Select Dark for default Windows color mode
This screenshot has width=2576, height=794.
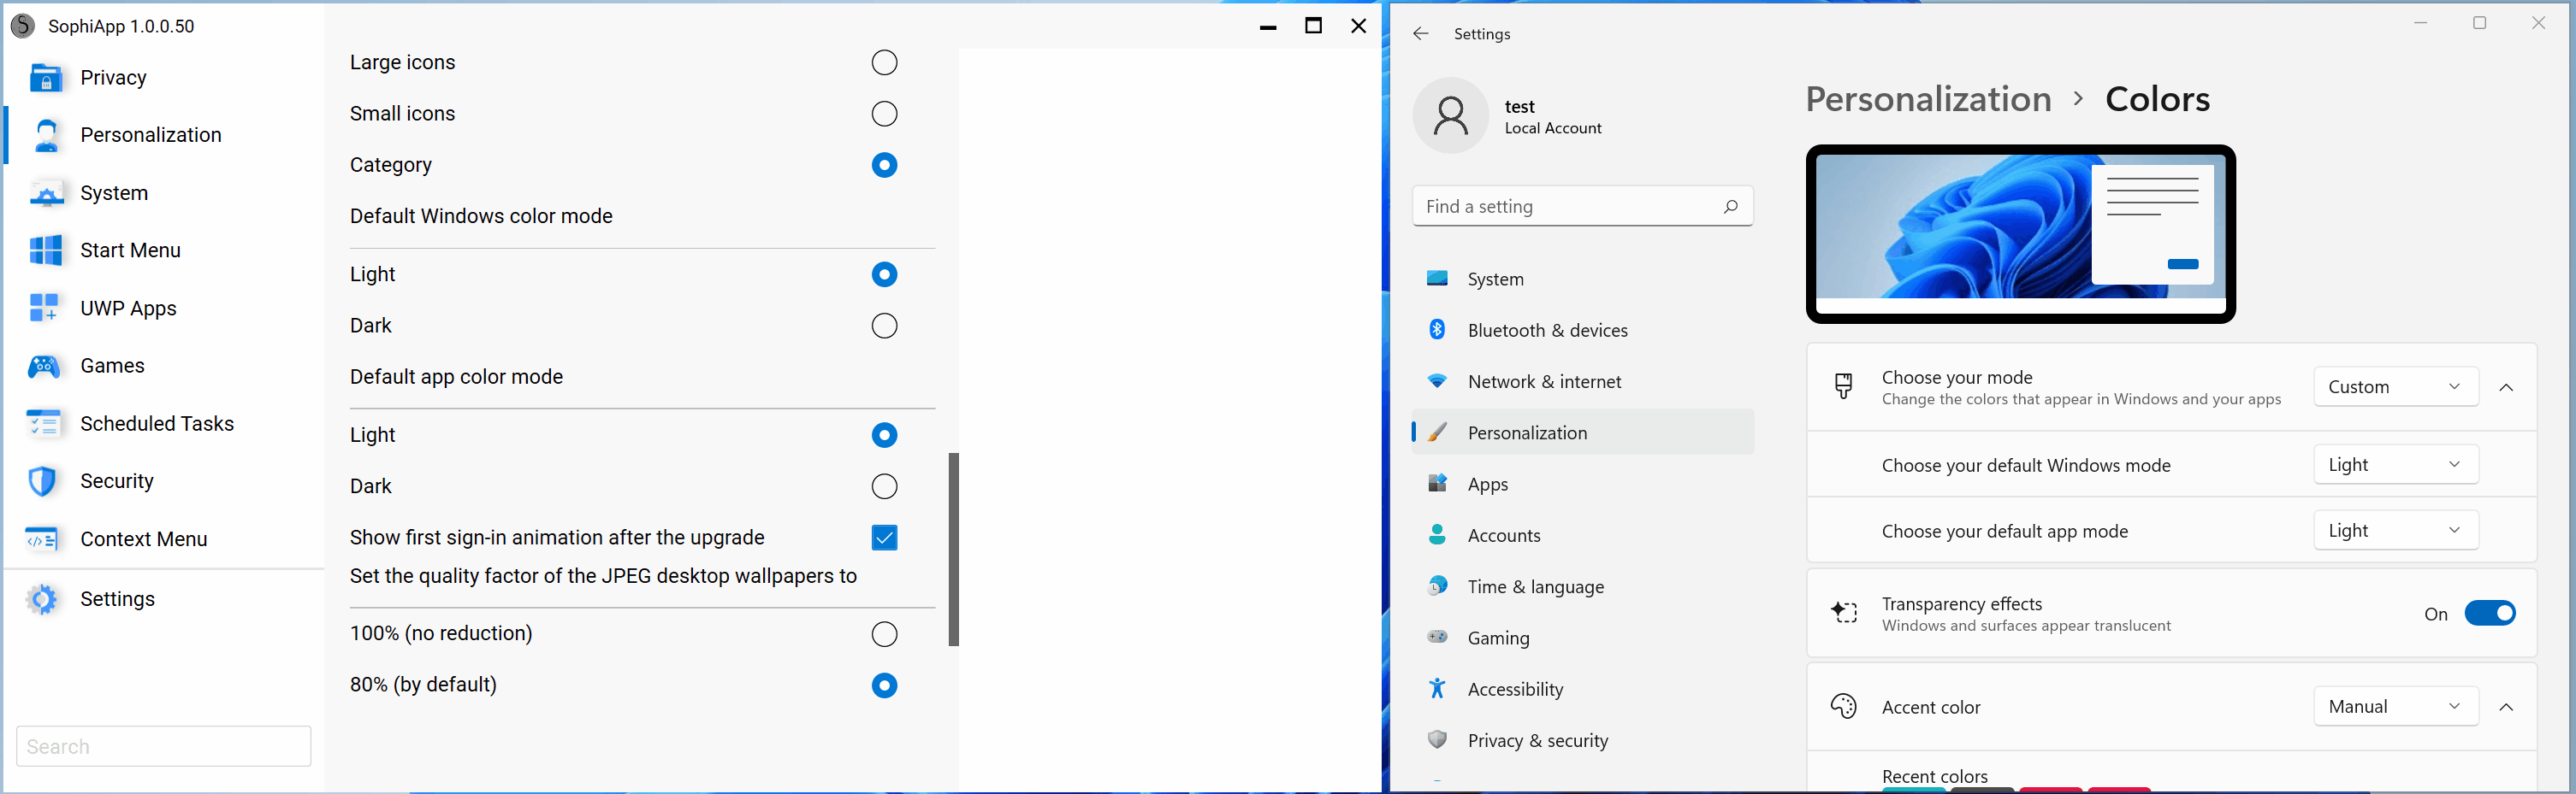884,326
